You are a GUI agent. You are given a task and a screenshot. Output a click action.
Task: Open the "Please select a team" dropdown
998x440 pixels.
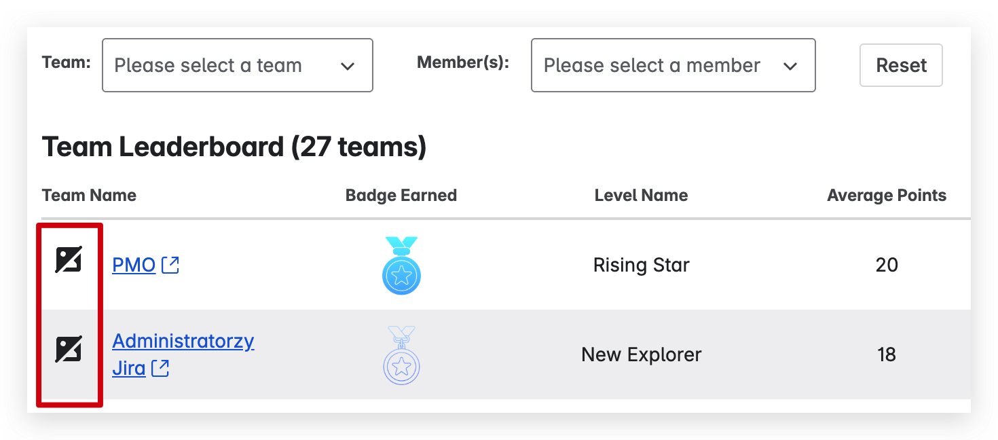point(237,65)
